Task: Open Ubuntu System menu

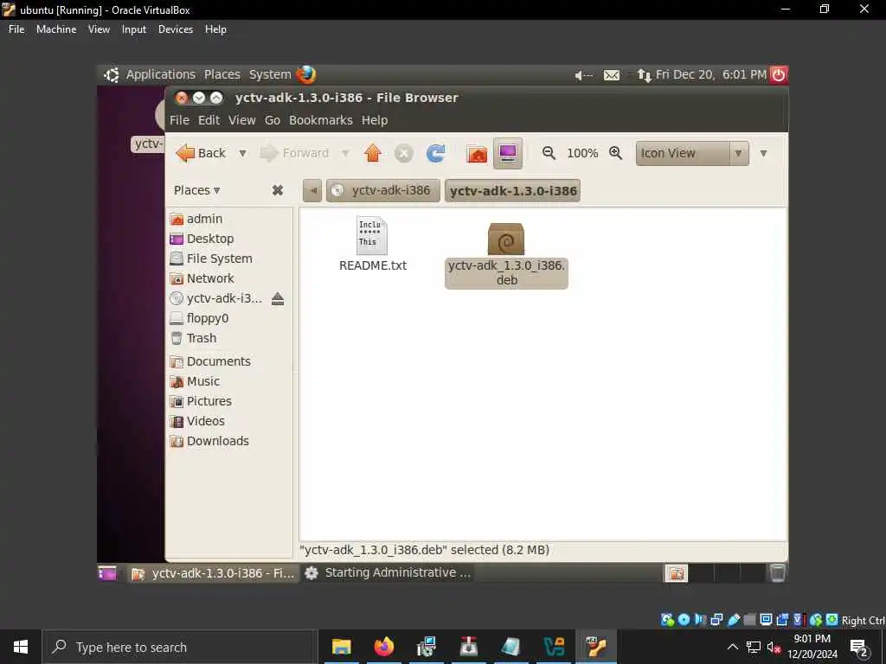Action: [270, 74]
